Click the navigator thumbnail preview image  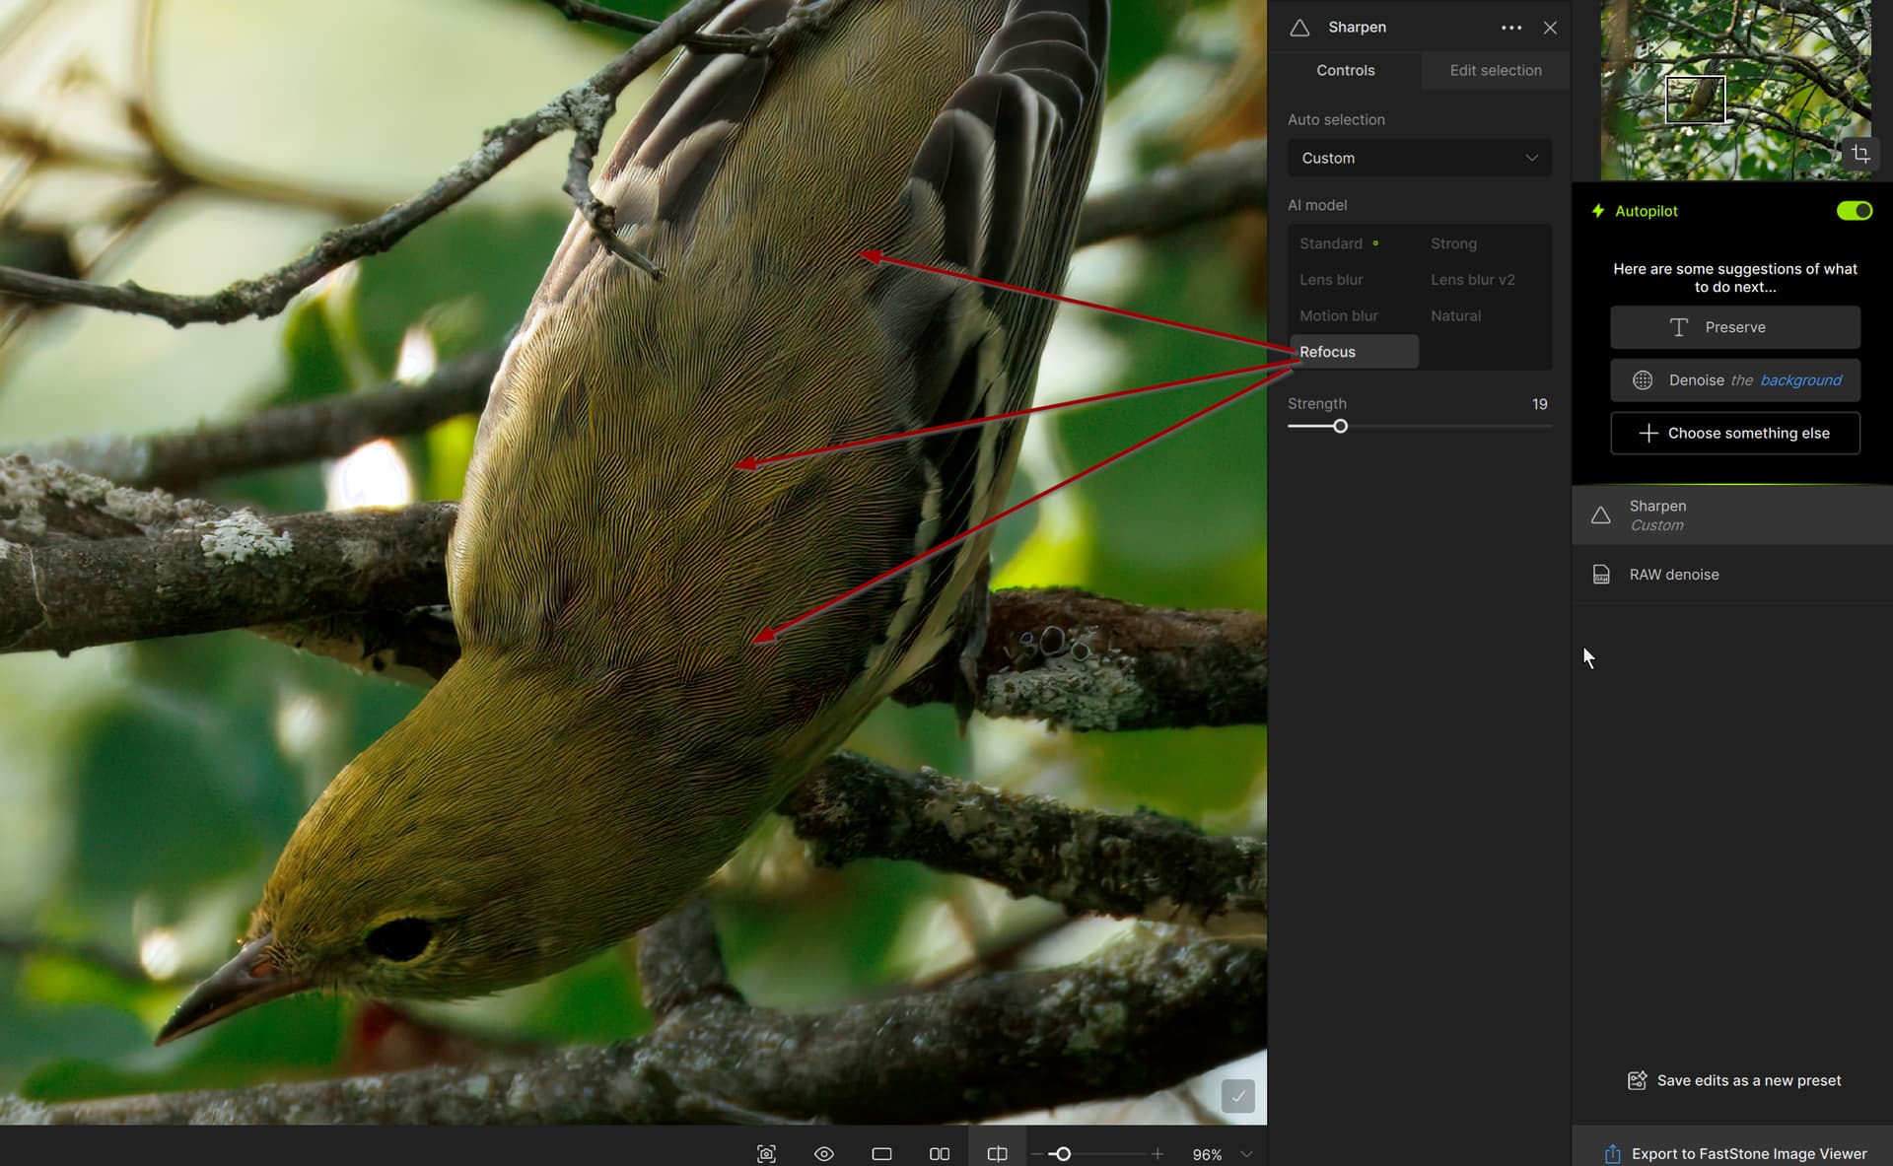pos(1734,89)
